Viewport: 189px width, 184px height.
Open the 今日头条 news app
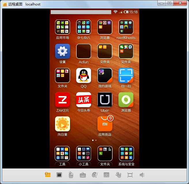pos(84,100)
